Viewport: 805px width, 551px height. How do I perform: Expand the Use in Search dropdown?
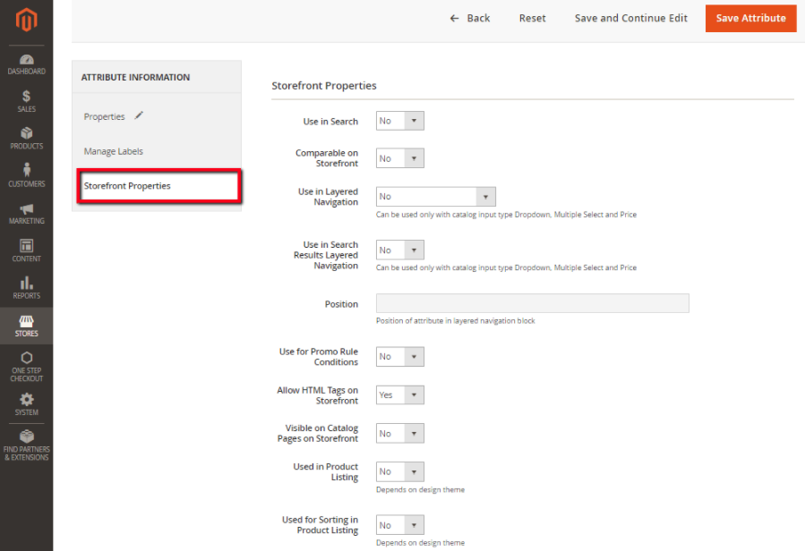(399, 121)
